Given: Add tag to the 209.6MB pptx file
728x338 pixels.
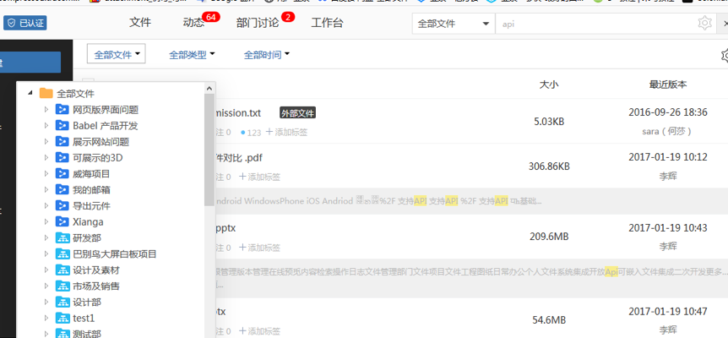Looking at the screenshot, I should coord(259,248).
